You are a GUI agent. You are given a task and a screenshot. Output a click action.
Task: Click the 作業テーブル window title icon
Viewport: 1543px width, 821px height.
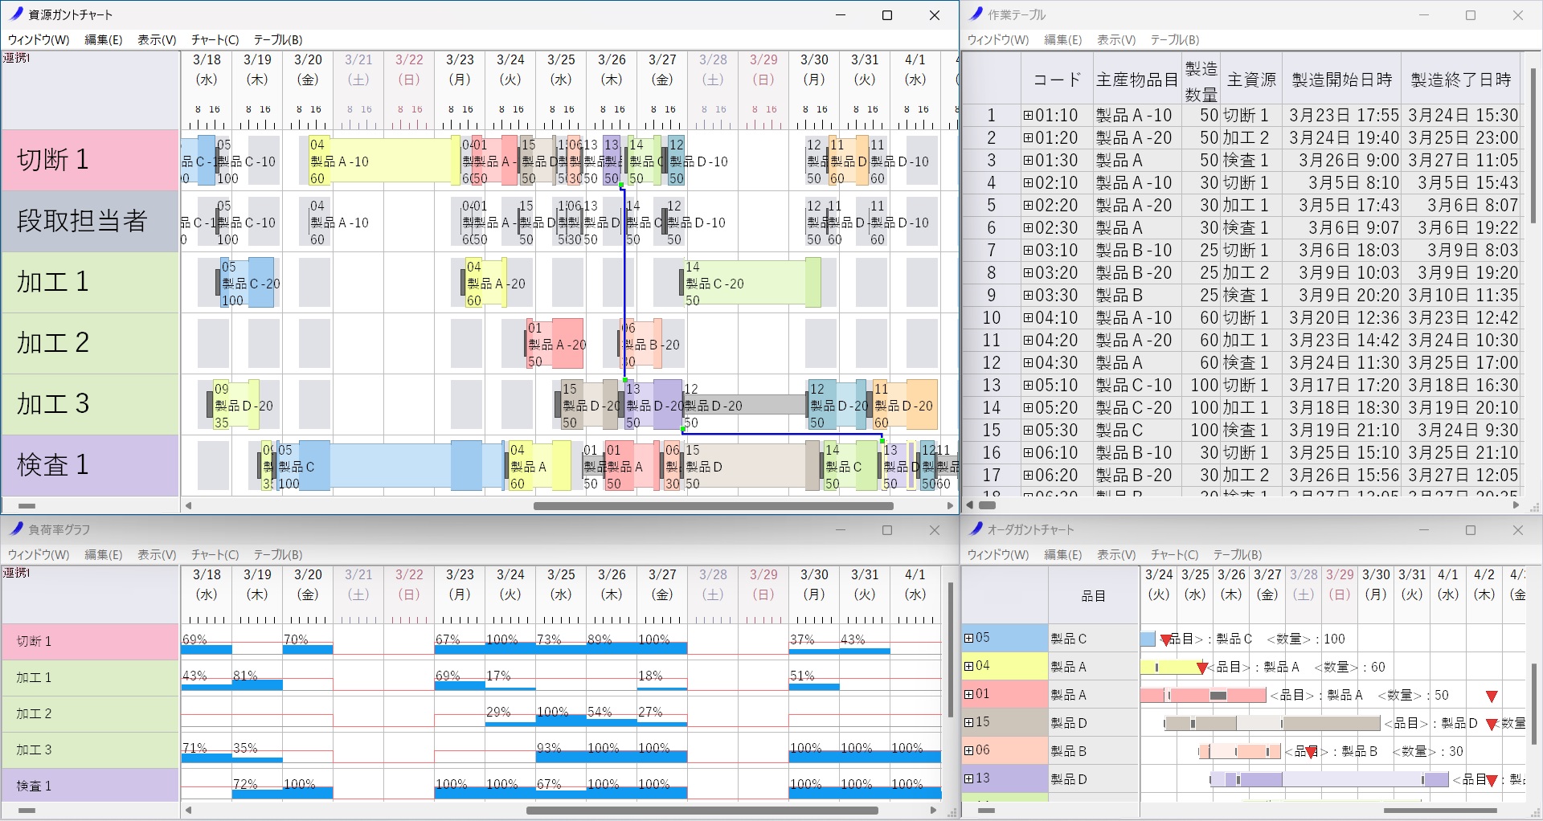point(976,14)
